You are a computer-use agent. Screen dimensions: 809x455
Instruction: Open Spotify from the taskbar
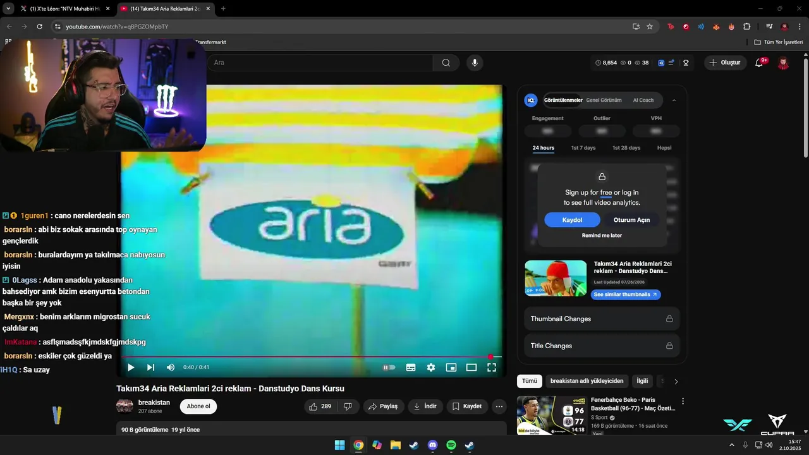[451, 445]
